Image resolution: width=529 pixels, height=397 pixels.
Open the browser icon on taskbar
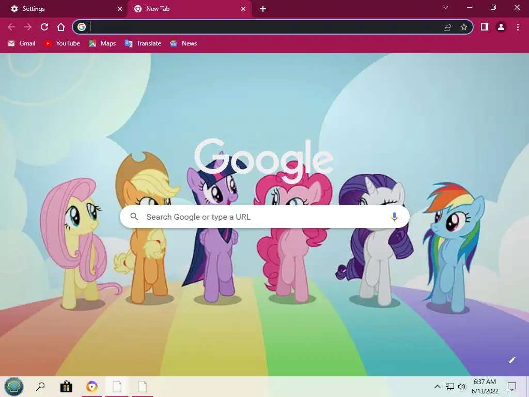(x=92, y=387)
